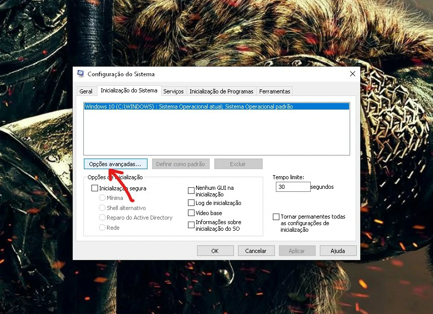
Task: Select the Shell alternativo radio option
Action: point(102,208)
